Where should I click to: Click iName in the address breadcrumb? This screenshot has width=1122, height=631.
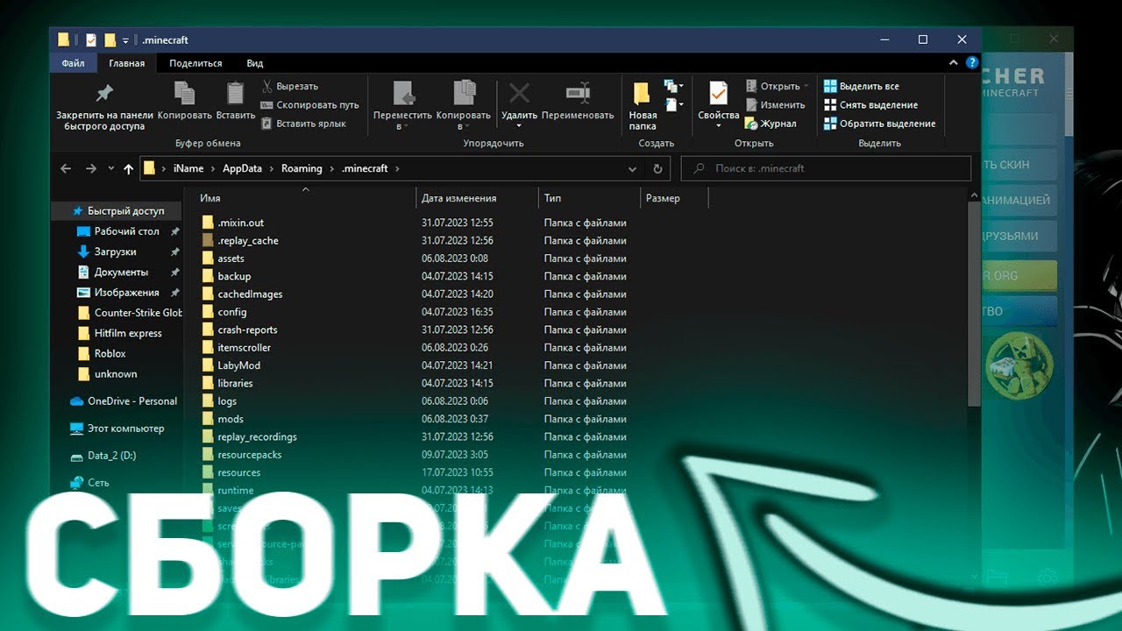click(x=188, y=168)
